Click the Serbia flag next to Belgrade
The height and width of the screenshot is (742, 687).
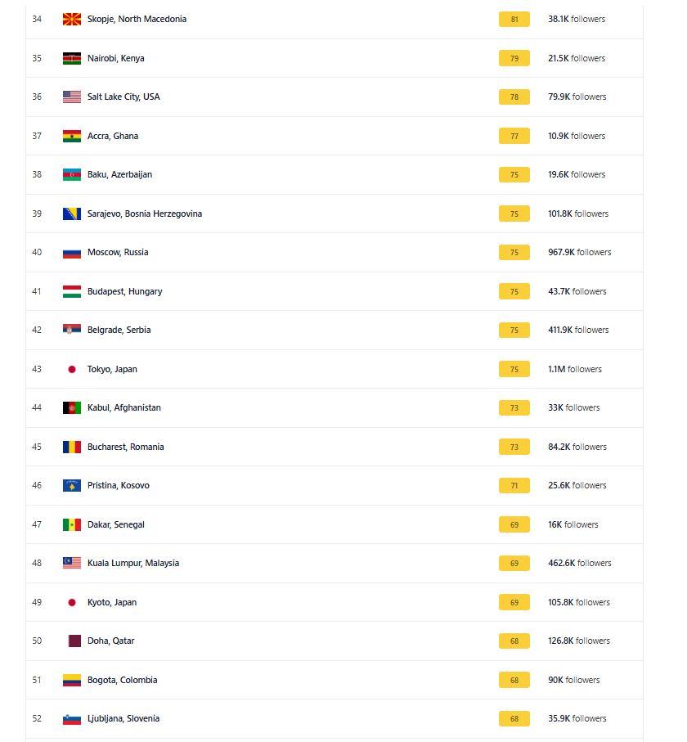tap(72, 330)
